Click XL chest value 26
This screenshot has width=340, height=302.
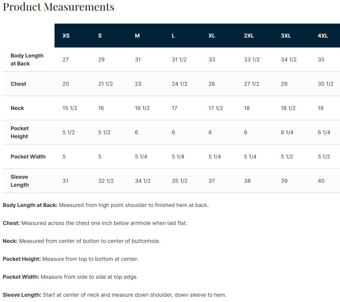(212, 84)
